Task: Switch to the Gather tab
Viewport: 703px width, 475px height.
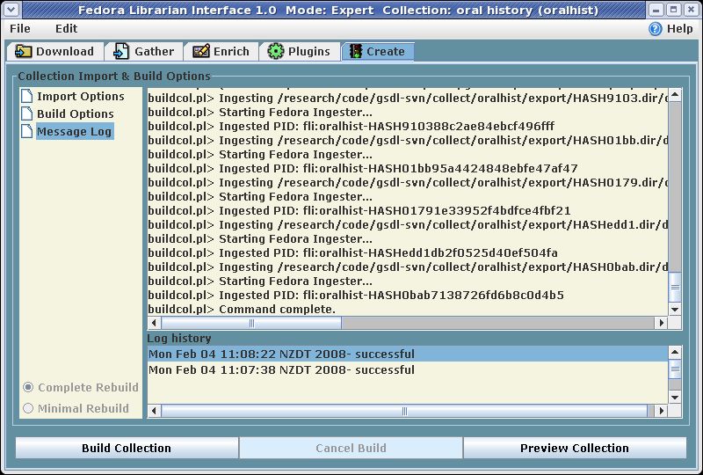Action: click(x=143, y=52)
